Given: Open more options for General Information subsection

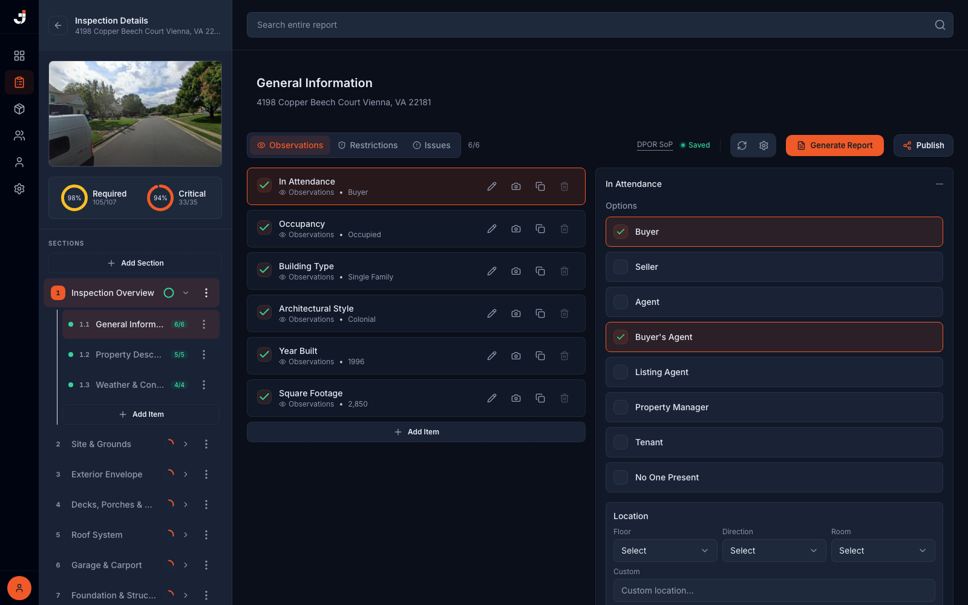Looking at the screenshot, I should coord(204,324).
